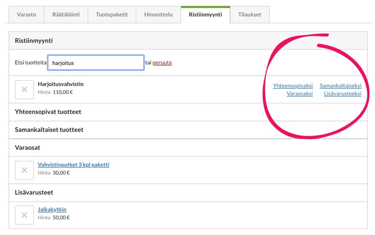Add product as Lisävarusteeksi

pyautogui.click(x=342, y=94)
